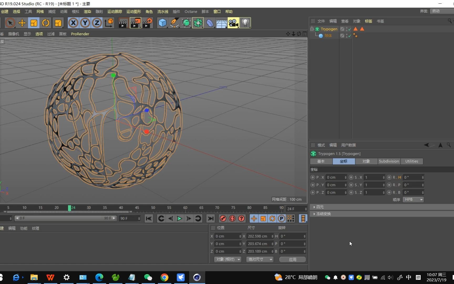The image size is (454, 284).
Task: Disable the 球体 object's green checkmark
Action: point(349,36)
